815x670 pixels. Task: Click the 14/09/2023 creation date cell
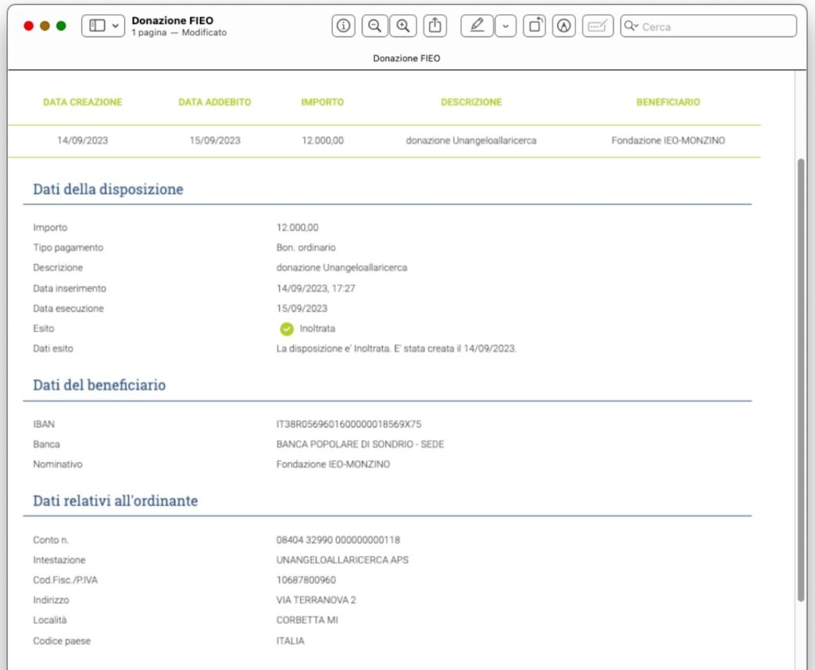tap(83, 140)
